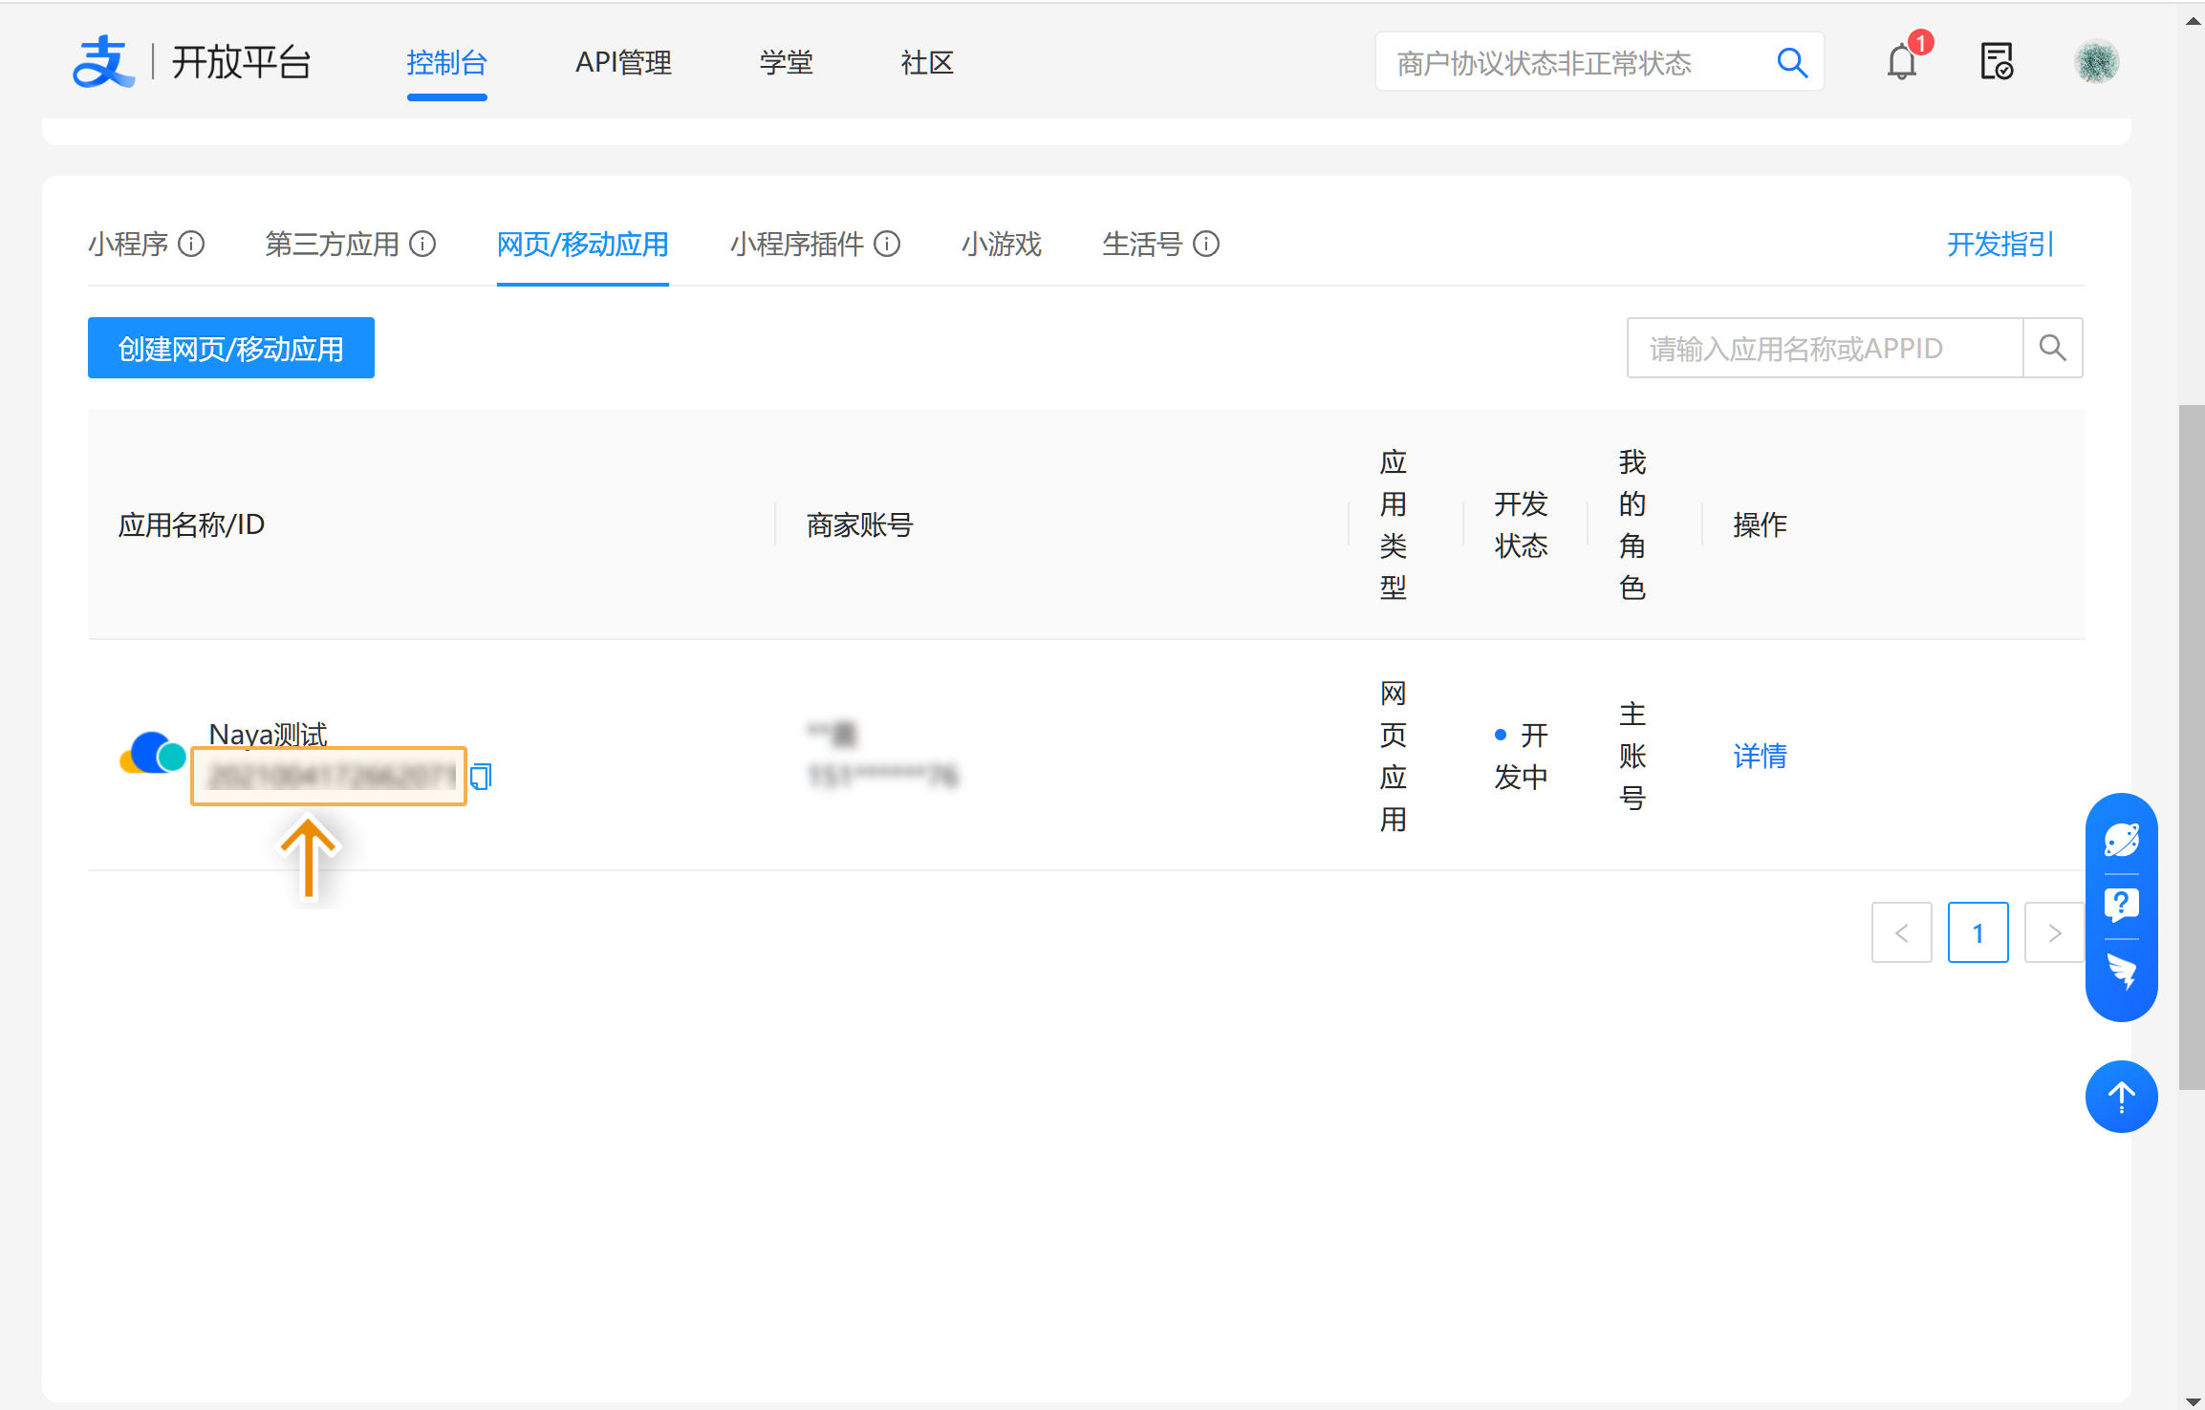This screenshot has height=1410, width=2205.
Task: Click the 应用名称或APPID search input field
Action: pyautogui.click(x=1824, y=349)
